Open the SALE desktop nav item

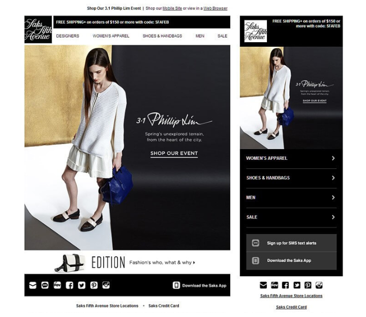coord(222,36)
